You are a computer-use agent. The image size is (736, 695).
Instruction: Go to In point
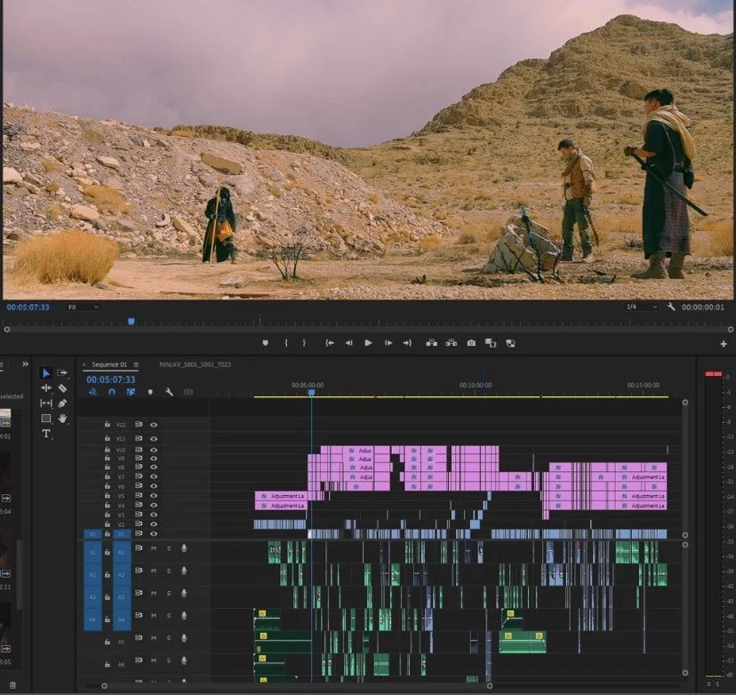[330, 343]
